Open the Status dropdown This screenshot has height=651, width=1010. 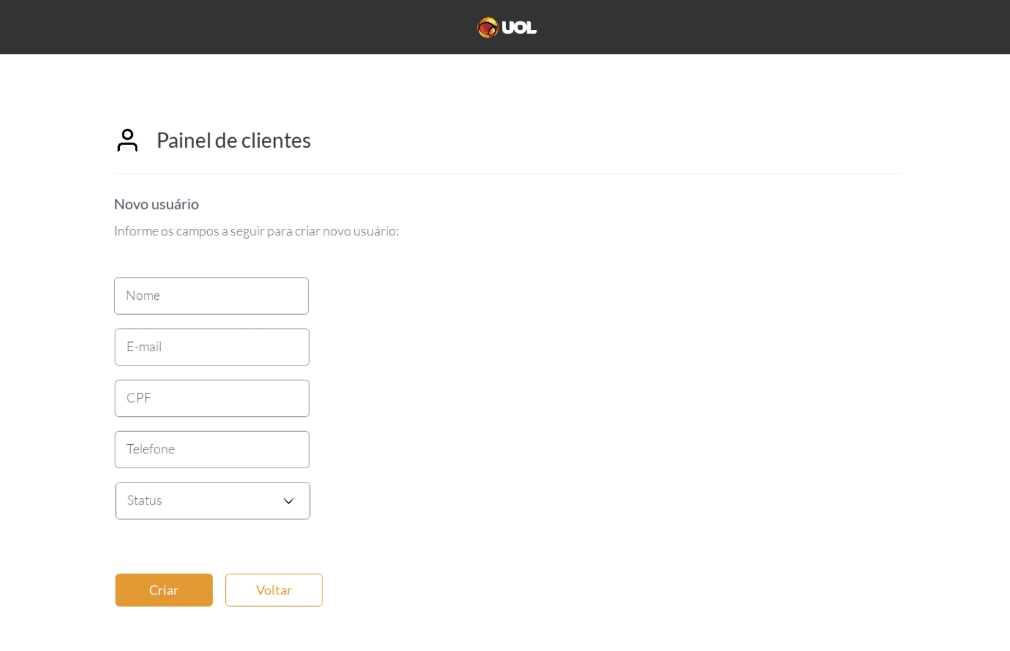(212, 501)
